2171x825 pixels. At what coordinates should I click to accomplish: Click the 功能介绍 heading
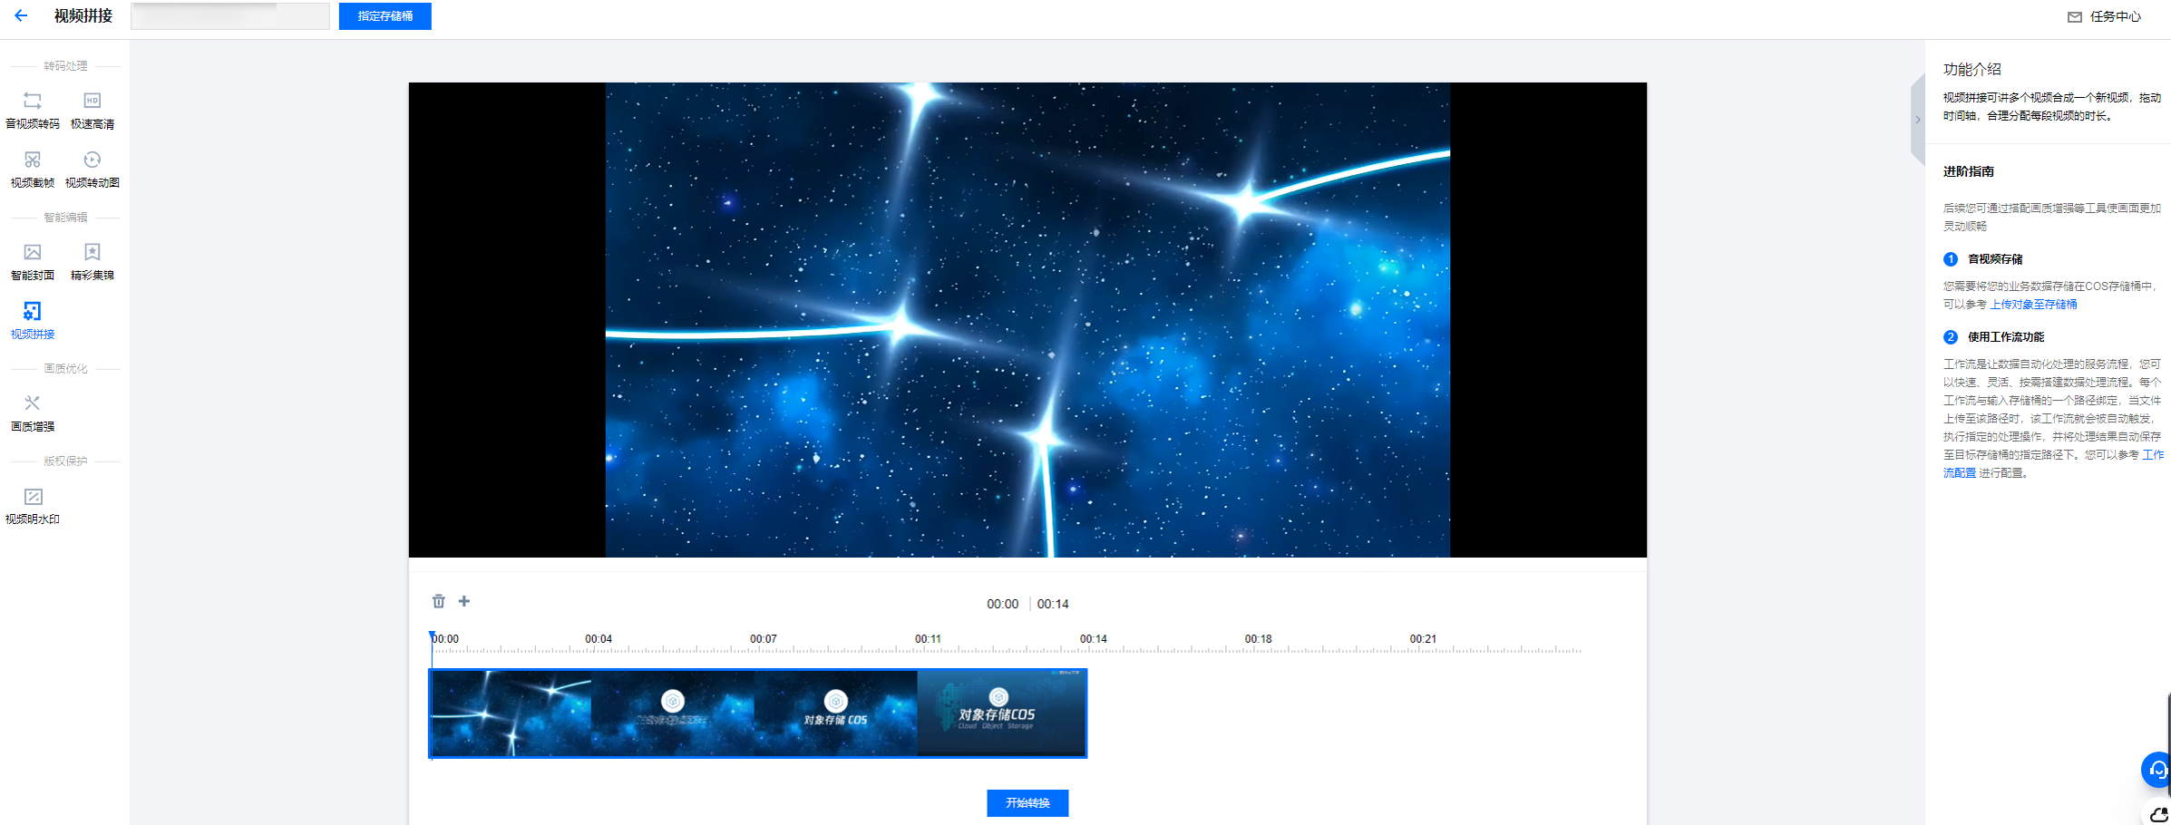1971,69
